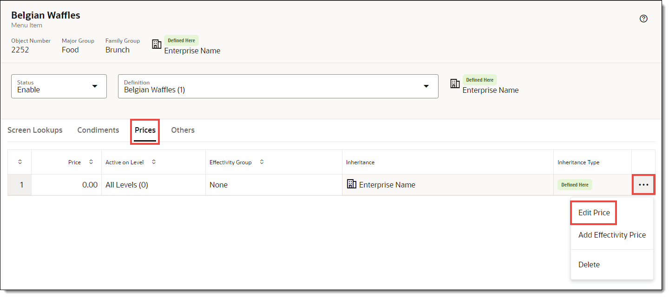Select Add Effectivity Price option

coord(612,235)
